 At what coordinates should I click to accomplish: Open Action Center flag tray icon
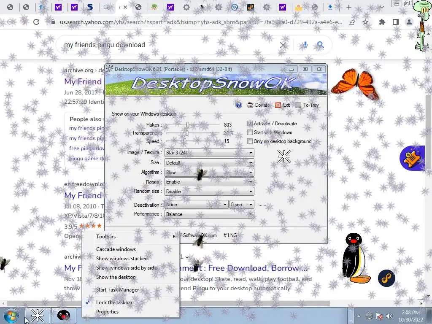pyautogui.click(x=379, y=316)
